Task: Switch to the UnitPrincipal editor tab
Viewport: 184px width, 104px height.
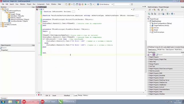Action: coord(41,7)
